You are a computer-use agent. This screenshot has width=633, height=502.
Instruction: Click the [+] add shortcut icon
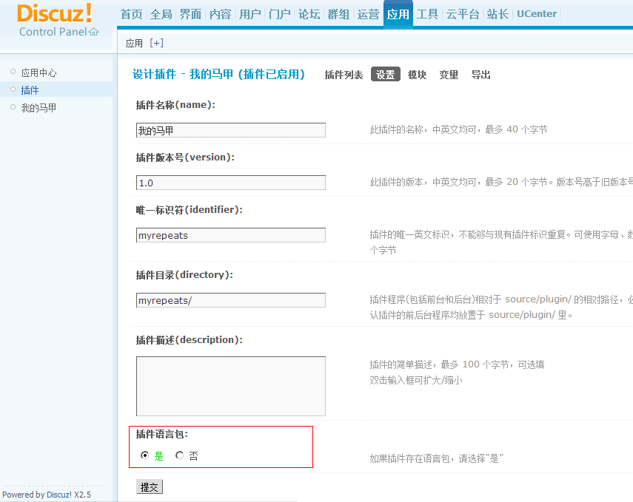[x=156, y=43]
